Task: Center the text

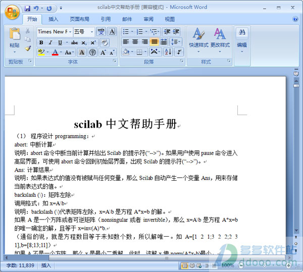Action: pyautogui.click(x=135, y=41)
